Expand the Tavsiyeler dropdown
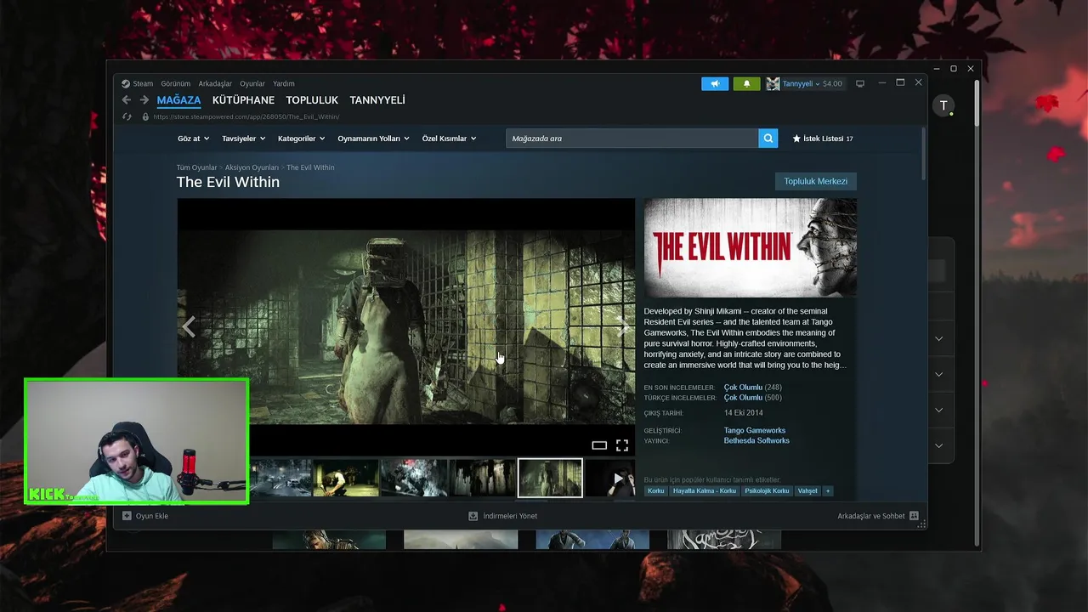This screenshot has width=1088, height=612. tap(243, 139)
